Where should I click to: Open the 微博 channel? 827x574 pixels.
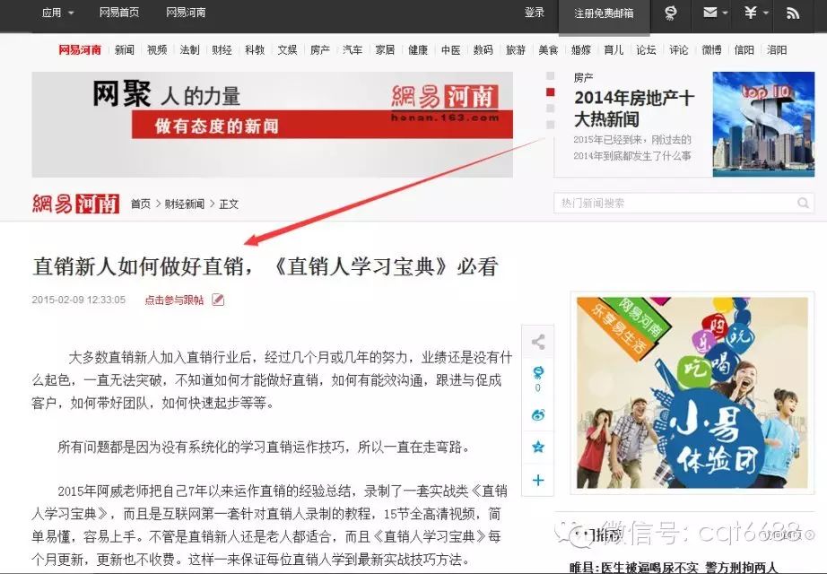coord(711,50)
